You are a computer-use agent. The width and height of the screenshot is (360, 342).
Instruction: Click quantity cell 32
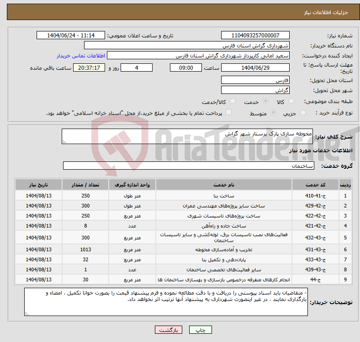tap(85, 260)
